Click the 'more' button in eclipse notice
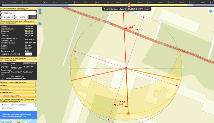The image size is (214, 123). (x=147, y=9)
